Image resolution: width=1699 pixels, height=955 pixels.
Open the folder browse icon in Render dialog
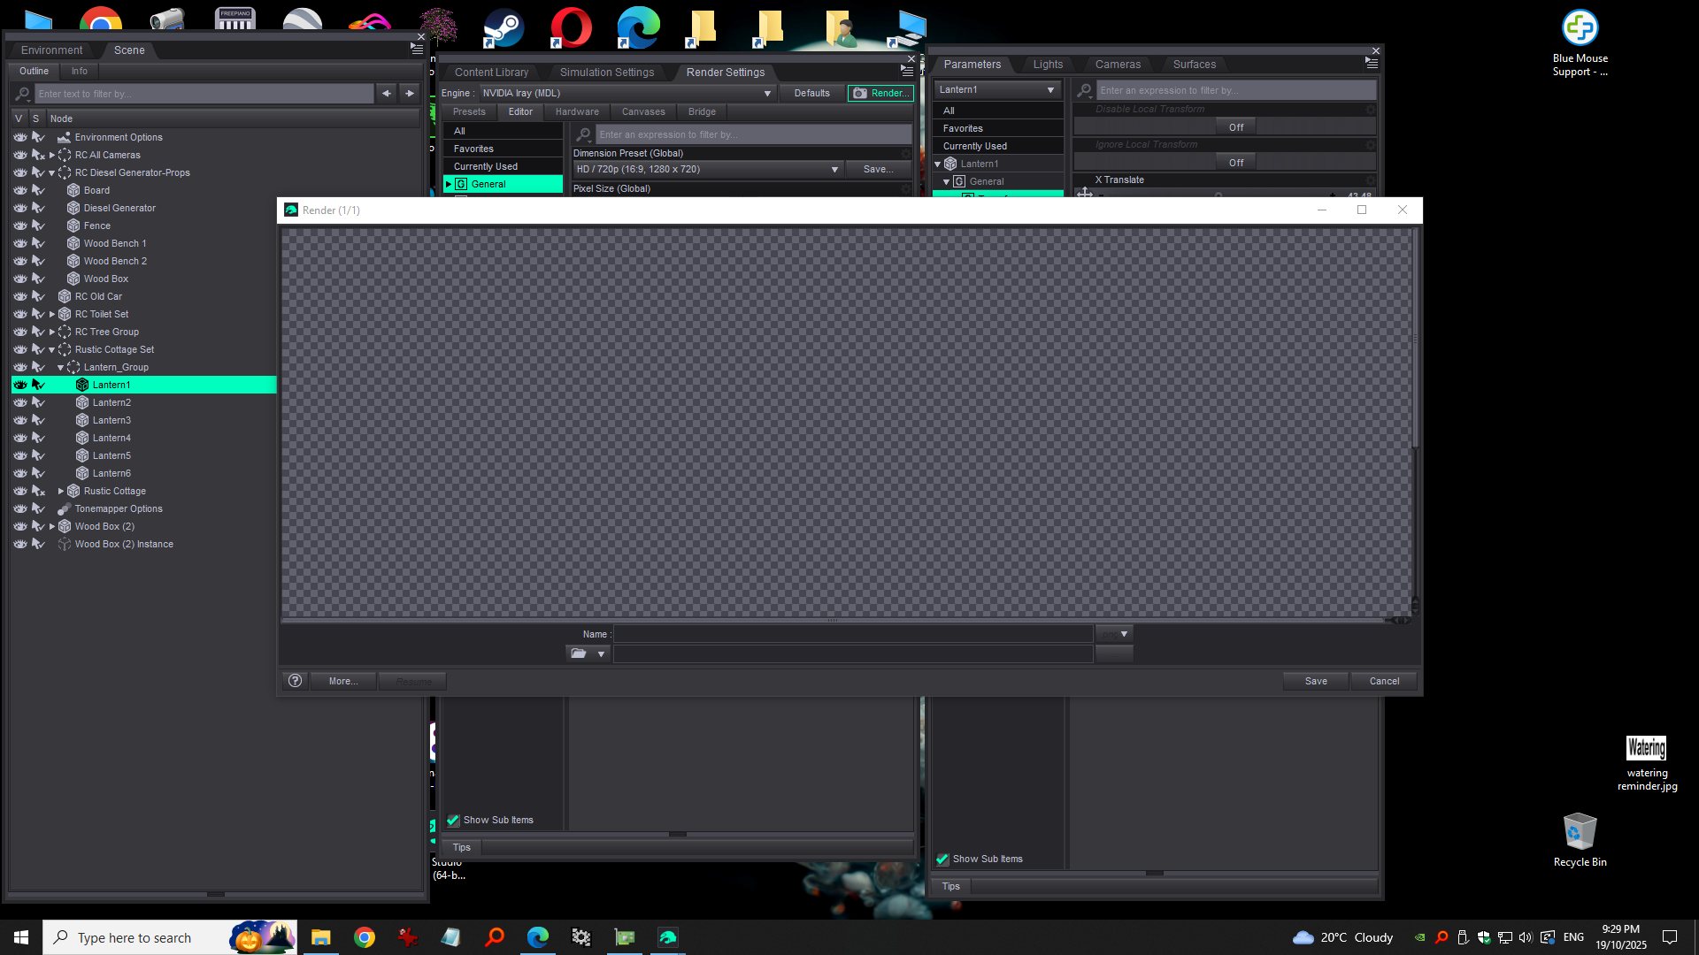tap(579, 653)
